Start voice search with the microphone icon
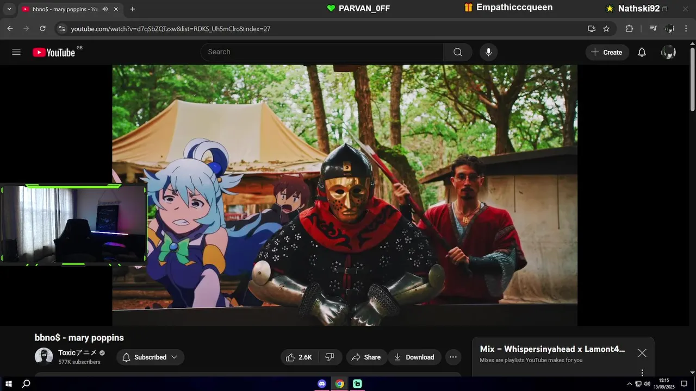 (488, 52)
